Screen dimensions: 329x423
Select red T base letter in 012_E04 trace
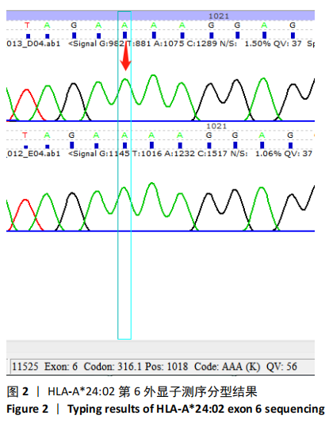[25, 135]
